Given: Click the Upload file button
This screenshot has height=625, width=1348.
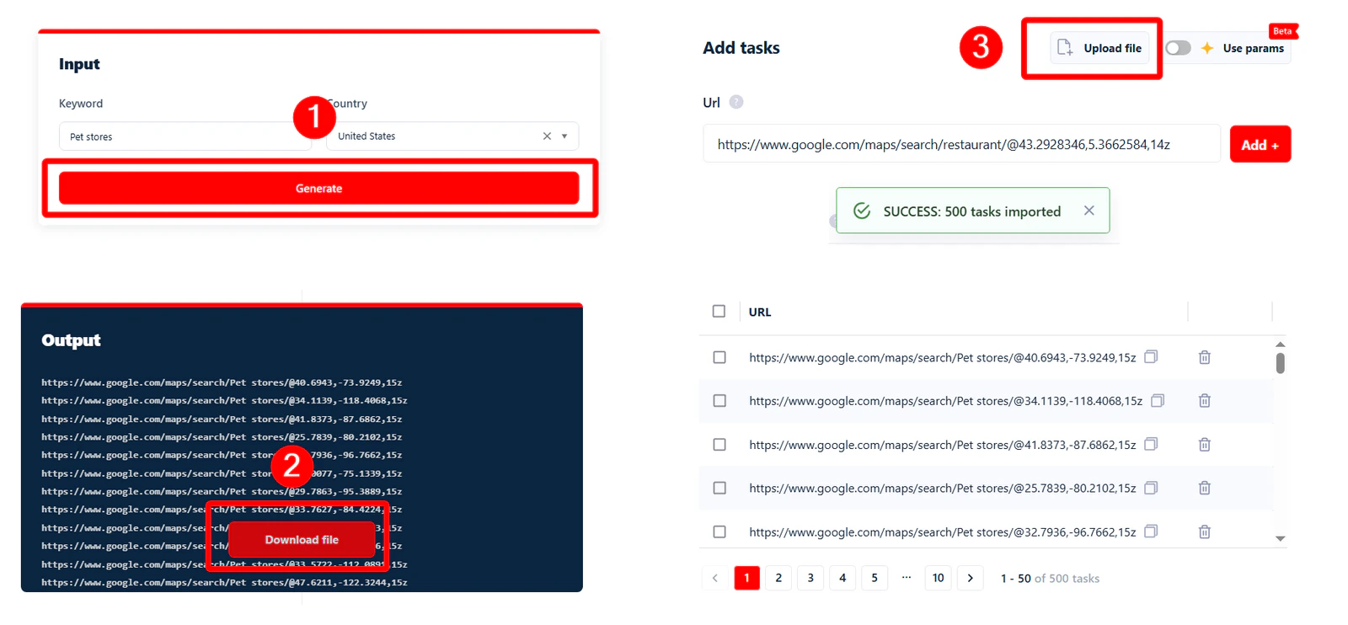Looking at the screenshot, I should point(1100,48).
